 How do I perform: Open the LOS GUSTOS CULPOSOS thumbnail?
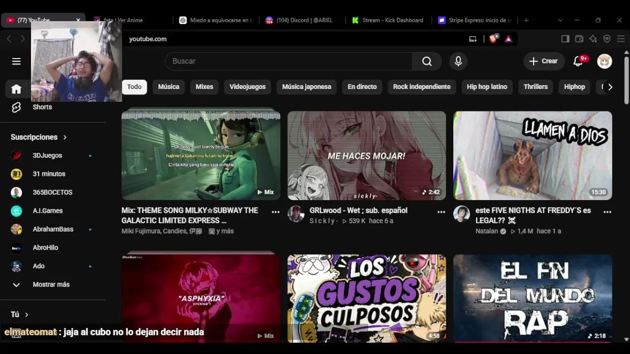367,298
